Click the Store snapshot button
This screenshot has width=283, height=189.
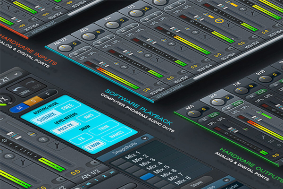[196, 184]
